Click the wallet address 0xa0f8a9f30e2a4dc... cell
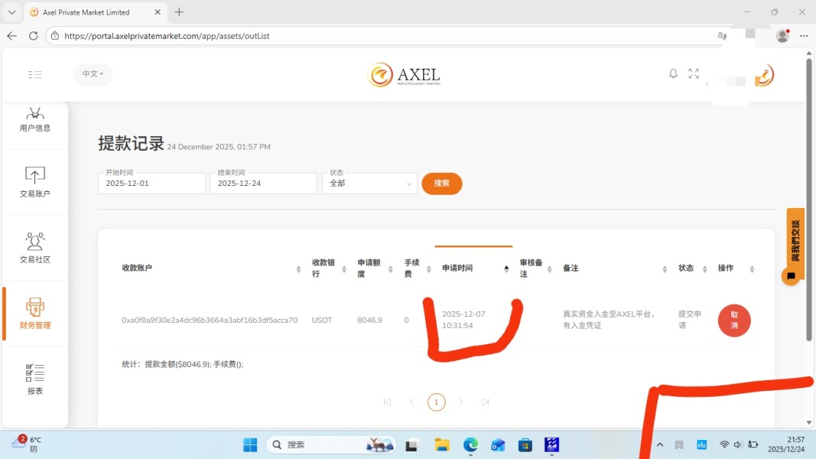Image resolution: width=816 pixels, height=459 pixels. click(x=210, y=320)
